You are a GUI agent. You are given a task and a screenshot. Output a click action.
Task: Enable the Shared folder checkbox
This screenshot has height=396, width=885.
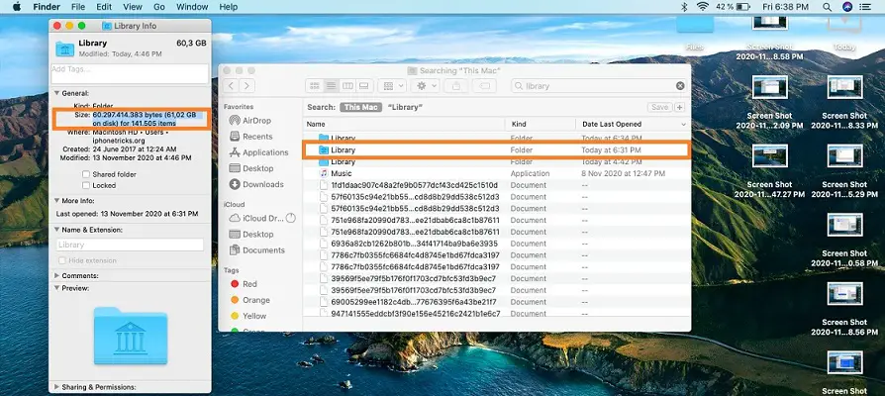coord(86,173)
